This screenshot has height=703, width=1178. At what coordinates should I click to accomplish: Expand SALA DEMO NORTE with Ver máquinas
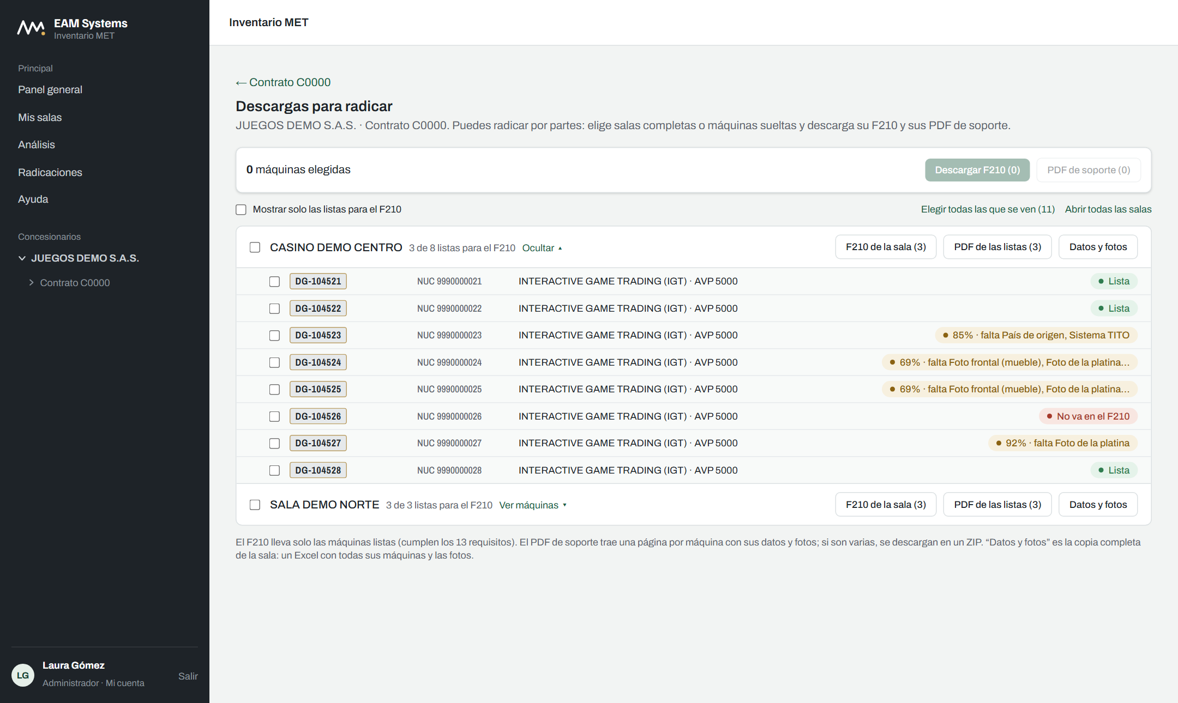pos(533,505)
